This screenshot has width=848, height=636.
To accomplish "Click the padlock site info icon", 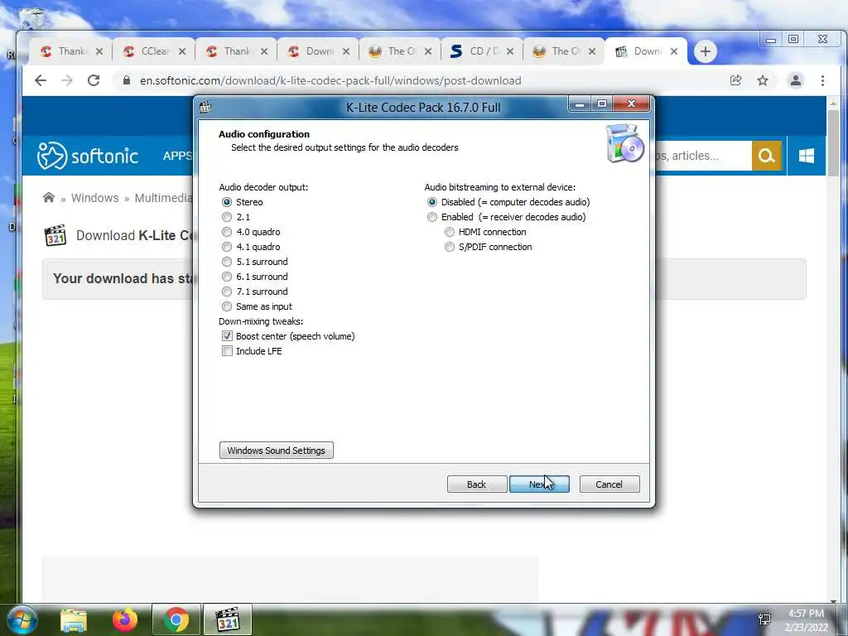I will tap(127, 80).
